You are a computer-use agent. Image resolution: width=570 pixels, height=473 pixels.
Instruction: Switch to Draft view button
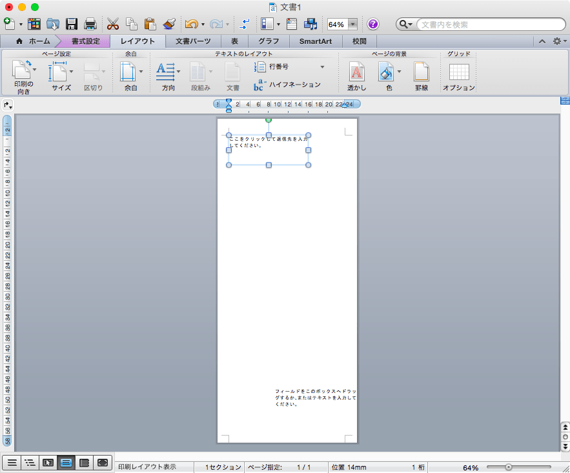coord(12,463)
